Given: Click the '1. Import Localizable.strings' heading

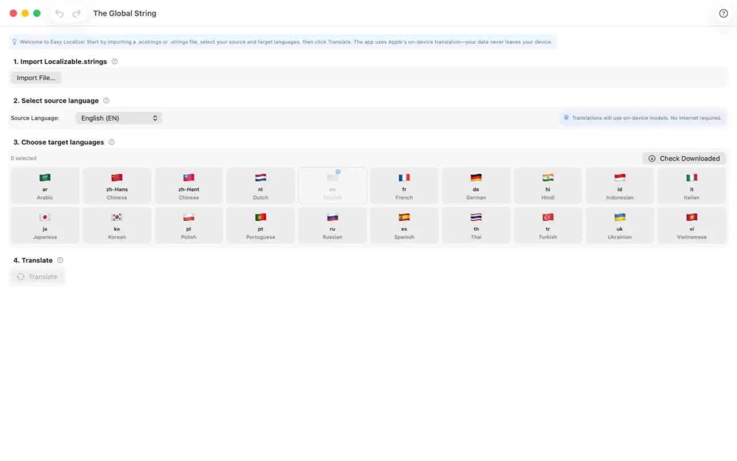Looking at the screenshot, I should coord(60,61).
